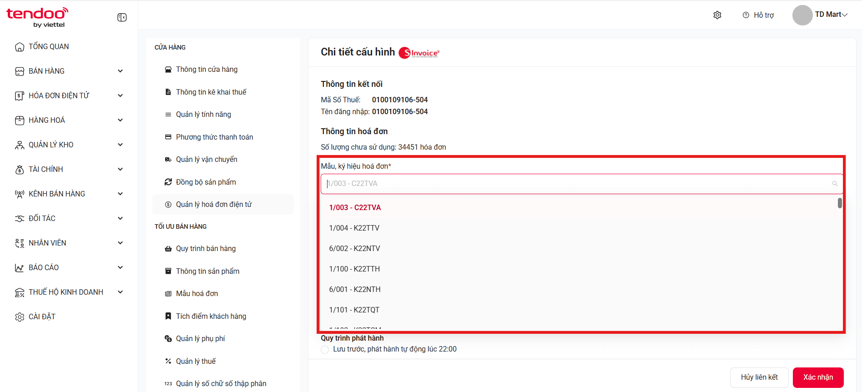Viewport: 862px width, 392px height.
Task: Click the Hàng hoá box icon
Action: (x=20, y=121)
